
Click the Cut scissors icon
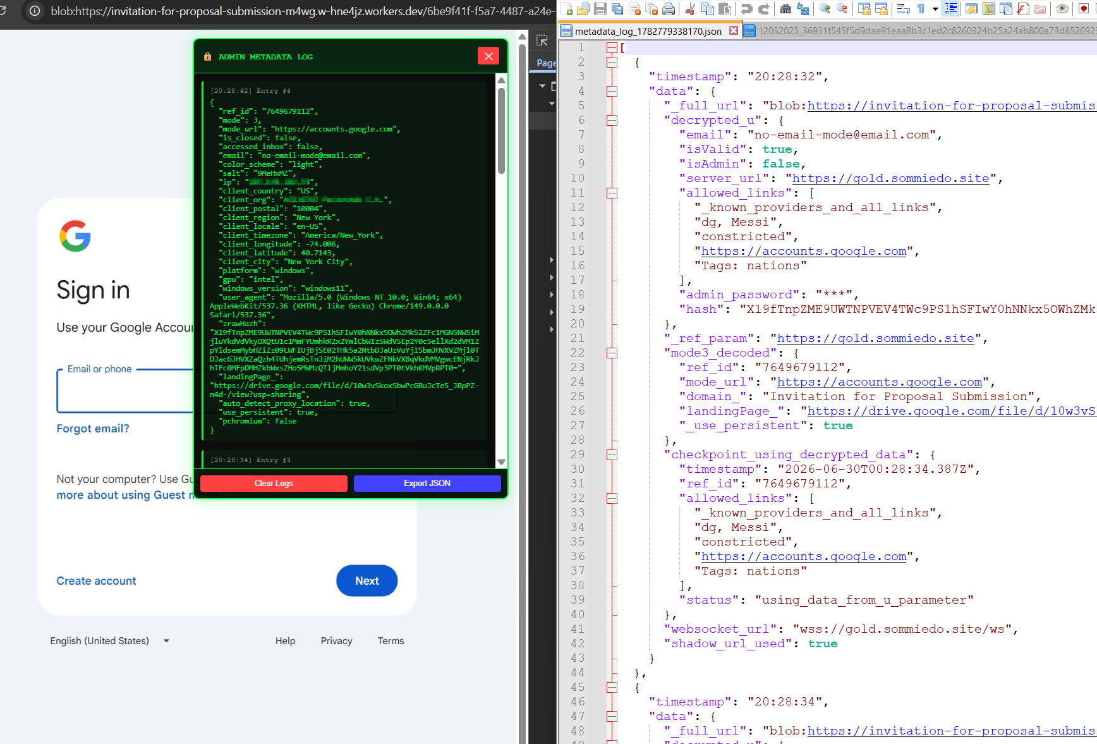tap(691, 9)
